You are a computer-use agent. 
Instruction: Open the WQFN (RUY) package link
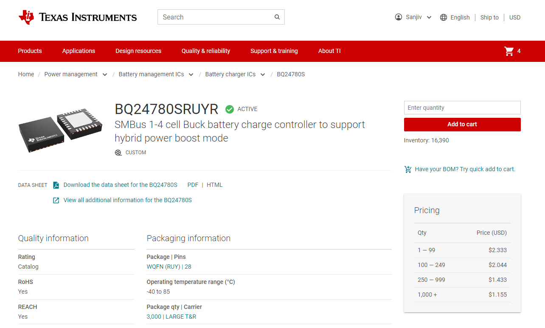click(x=163, y=267)
